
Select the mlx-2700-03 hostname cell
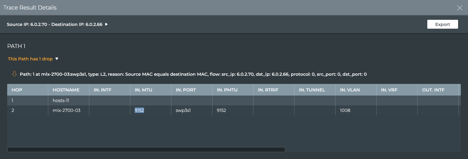[66, 110]
